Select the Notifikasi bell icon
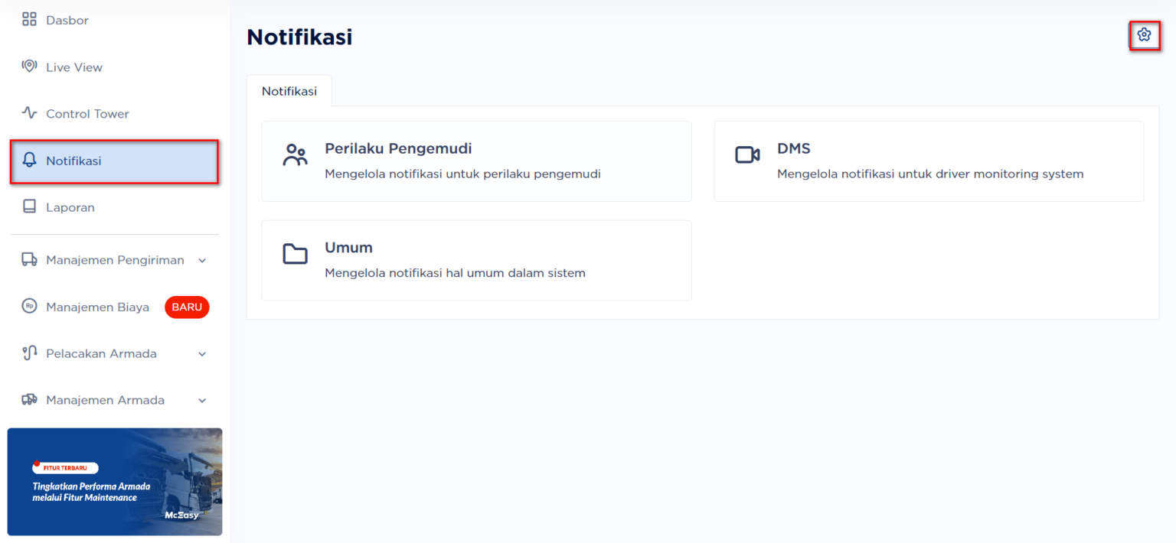The width and height of the screenshot is (1176, 543). [x=29, y=161]
